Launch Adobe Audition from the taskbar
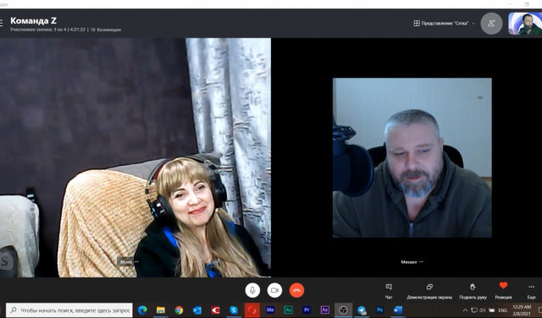The image size is (542, 318). point(288,310)
